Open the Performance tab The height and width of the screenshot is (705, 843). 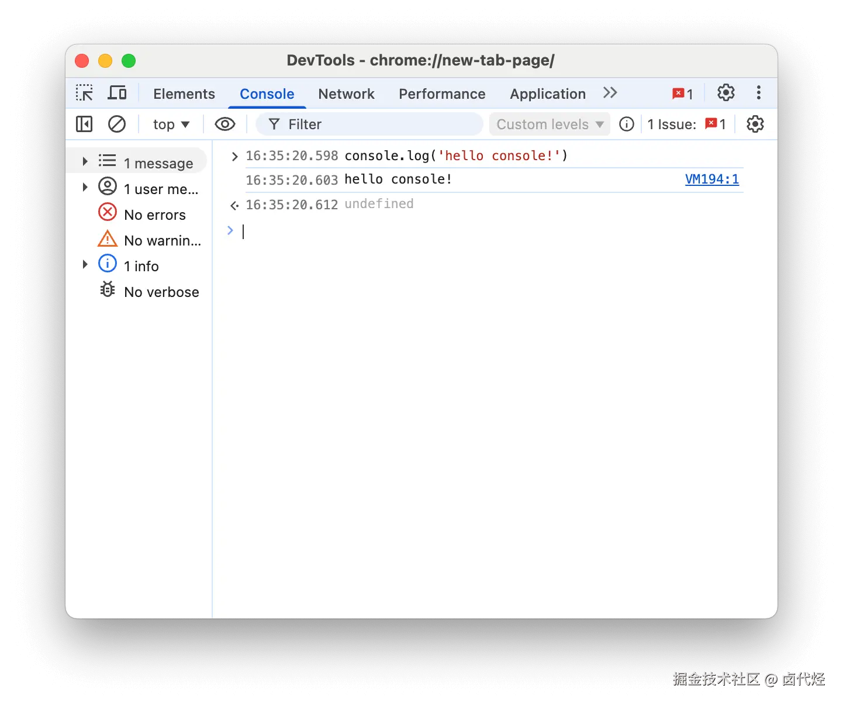442,94
